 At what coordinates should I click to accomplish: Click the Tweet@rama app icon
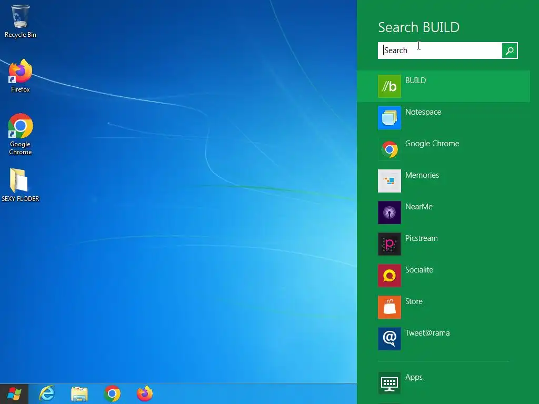(390, 339)
